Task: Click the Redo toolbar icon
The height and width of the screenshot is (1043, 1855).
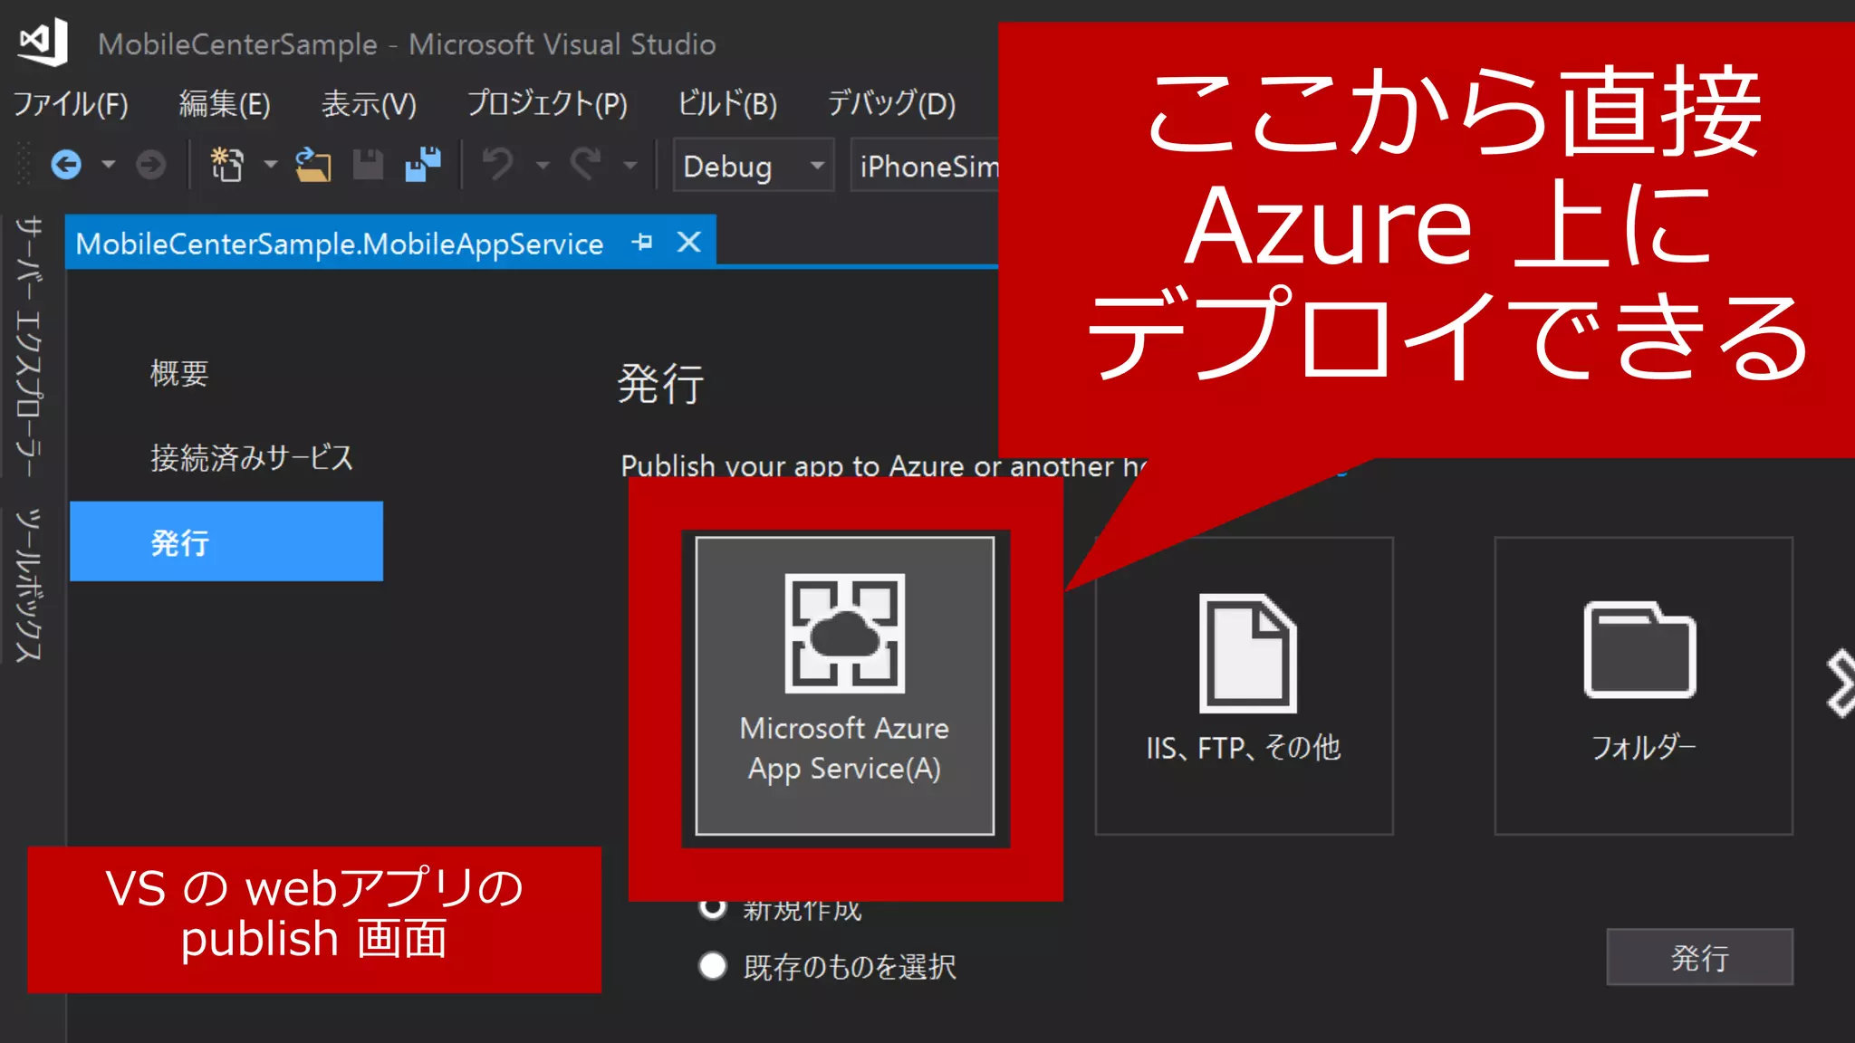Action: coord(586,165)
